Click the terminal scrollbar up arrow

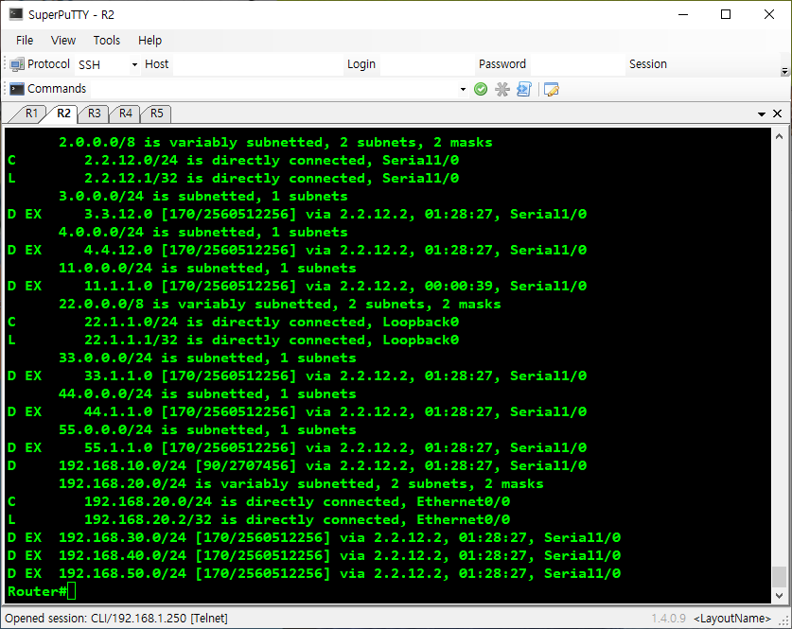(779, 136)
